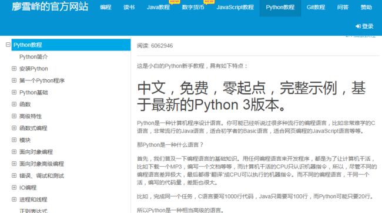Open 安装Python chapter link
The height and width of the screenshot is (213, 382).
(33, 69)
